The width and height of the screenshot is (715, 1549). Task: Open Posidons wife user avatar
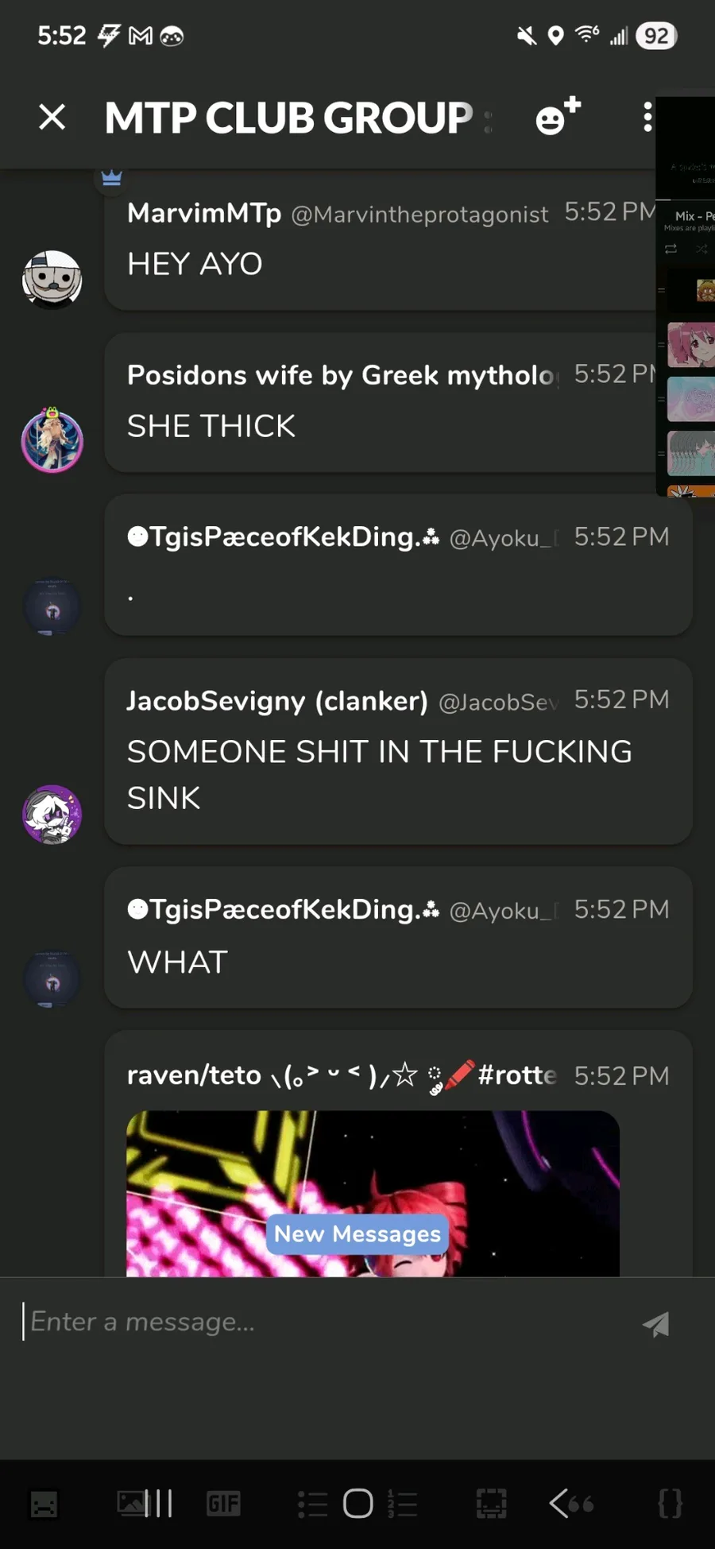(x=52, y=440)
